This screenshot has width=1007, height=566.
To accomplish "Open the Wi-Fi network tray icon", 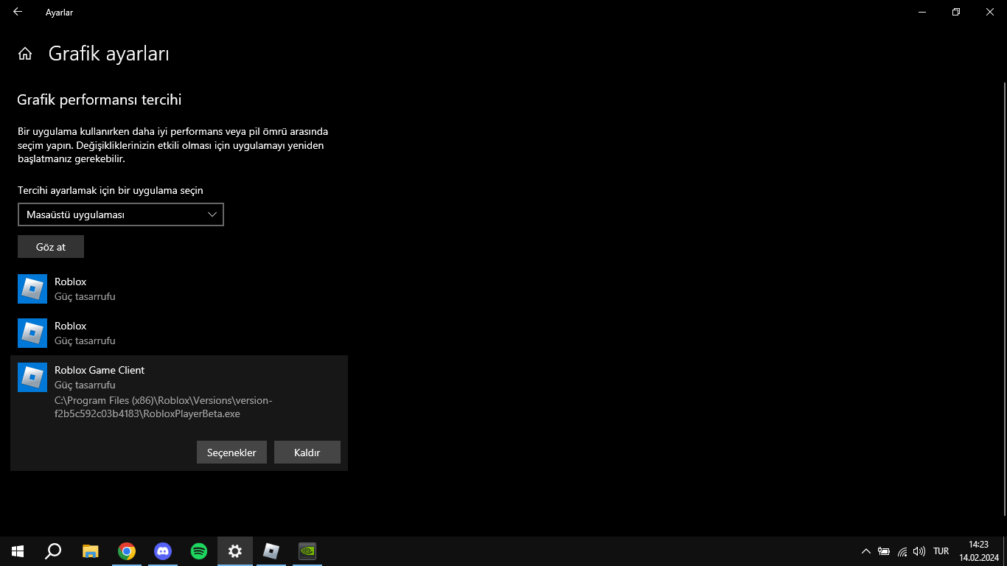I will (x=902, y=551).
